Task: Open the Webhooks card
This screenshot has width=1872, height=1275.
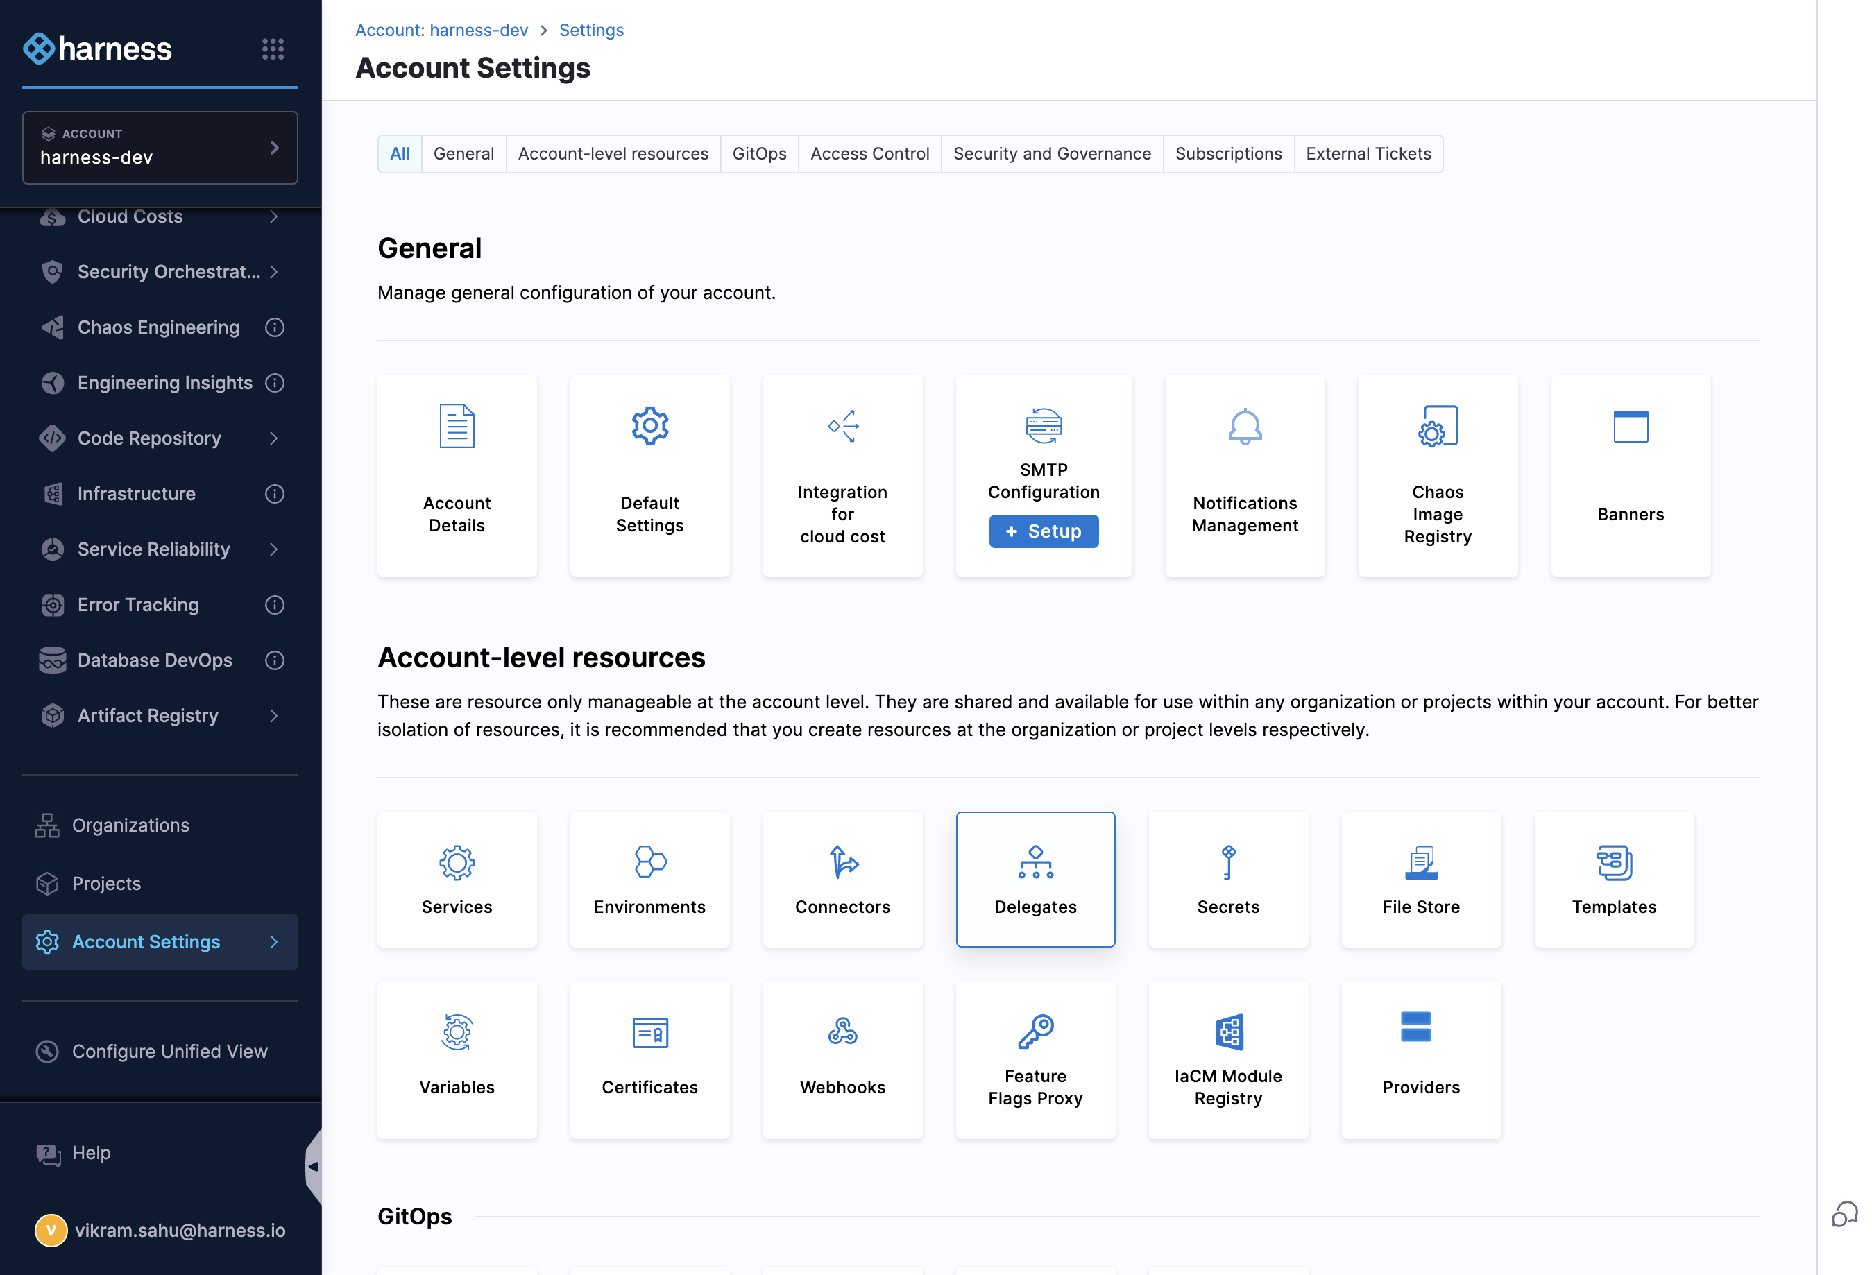Action: pos(842,1060)
